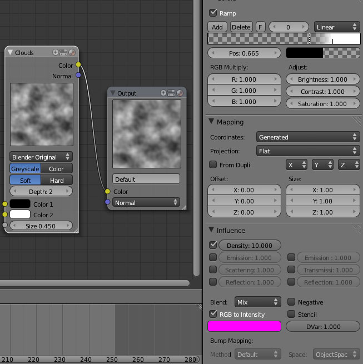Click the Default name field on Output node
Viewport: 363px width, 364px height.
[x=146, y=179]
